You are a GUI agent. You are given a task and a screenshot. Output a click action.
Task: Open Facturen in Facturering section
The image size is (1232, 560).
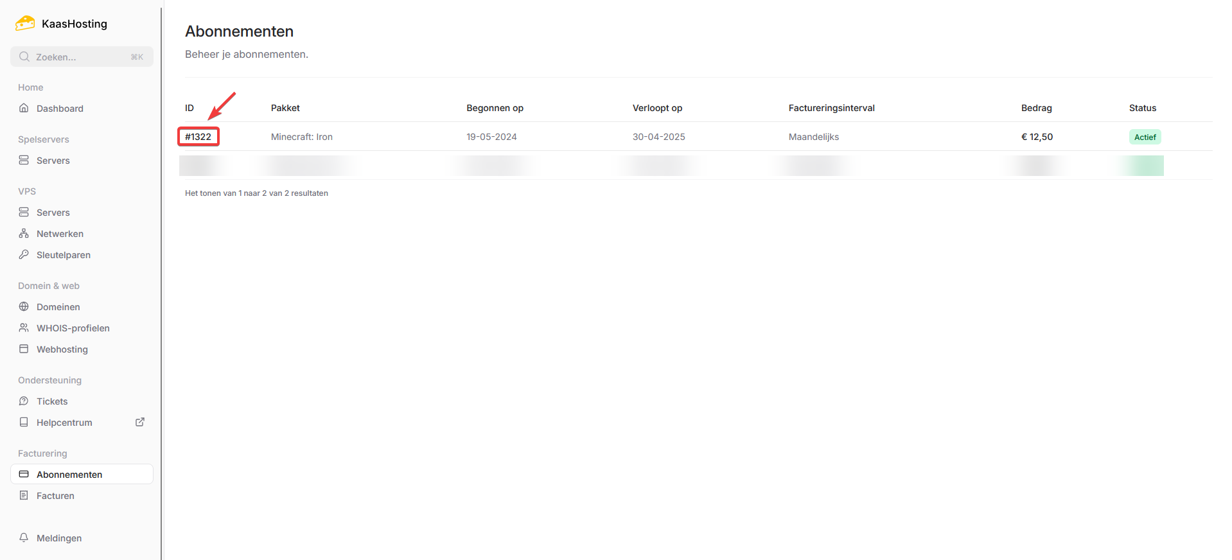[x=55, y=496]
